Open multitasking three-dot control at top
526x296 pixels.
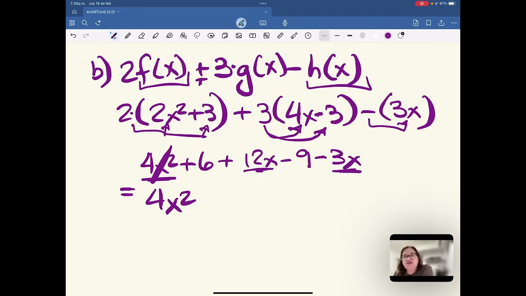(263, 3)
